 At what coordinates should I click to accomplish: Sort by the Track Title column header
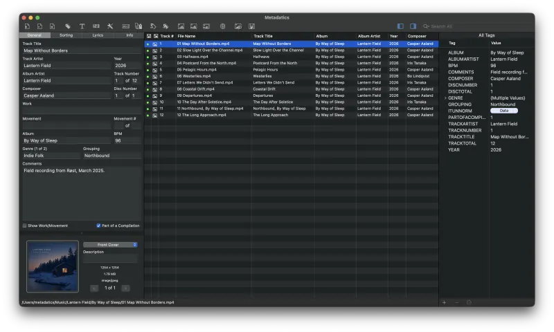(x=283, y=36)
